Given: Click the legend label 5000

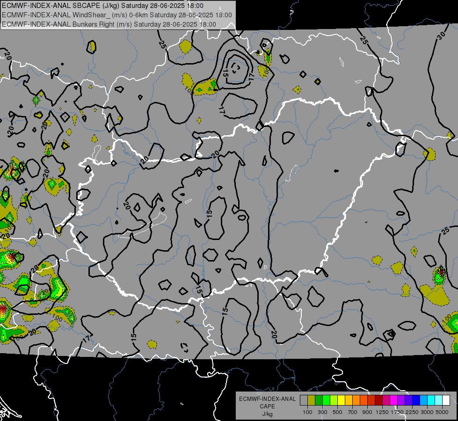Looking at the screenshot, I should pyautogui.click(x=442, y=412).
